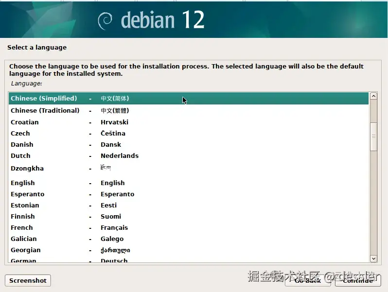
Task: Click the language list scrollbar thumb
Action: (x=373, y=137)
